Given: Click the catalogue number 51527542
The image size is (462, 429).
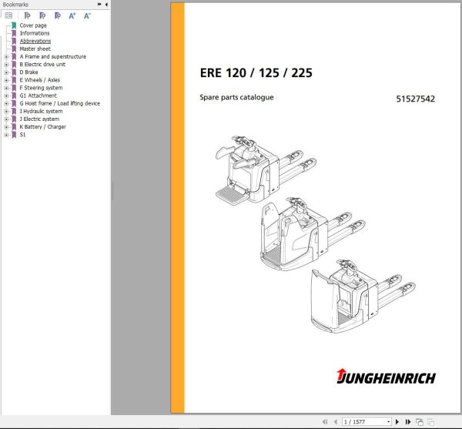Looking at the screenshot, I should pos(416,99).
